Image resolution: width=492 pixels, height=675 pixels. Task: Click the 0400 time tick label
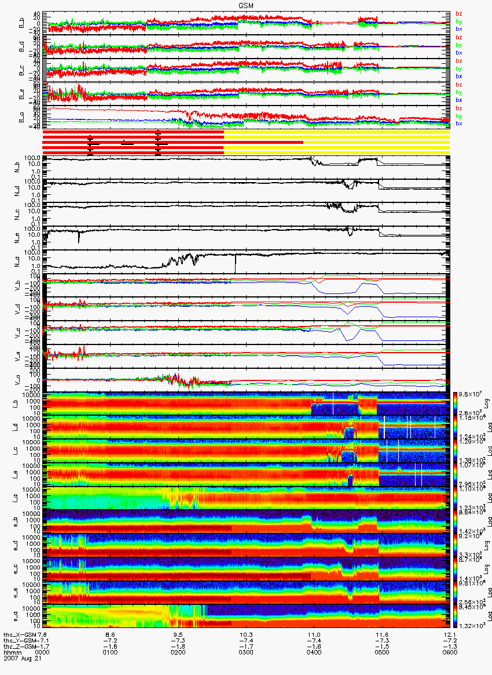point(314,652)
